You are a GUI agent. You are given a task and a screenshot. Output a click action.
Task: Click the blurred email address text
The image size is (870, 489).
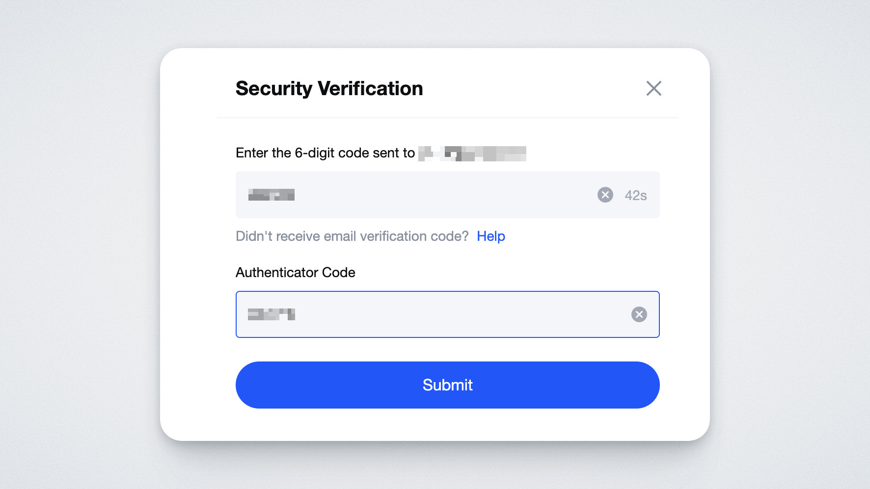472,154
